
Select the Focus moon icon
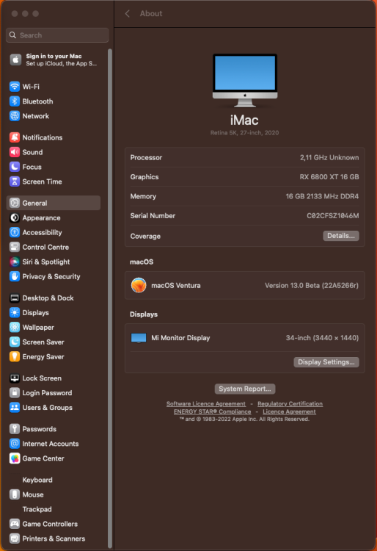(15, 167)
